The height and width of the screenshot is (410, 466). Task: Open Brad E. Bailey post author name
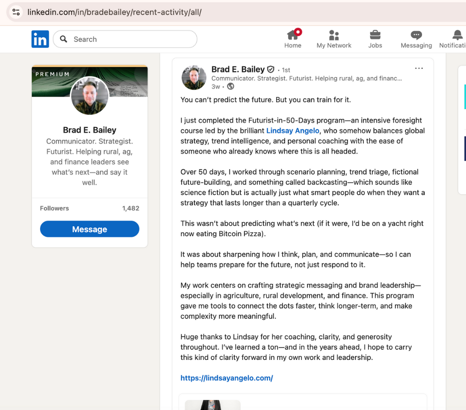click(238, 69)
